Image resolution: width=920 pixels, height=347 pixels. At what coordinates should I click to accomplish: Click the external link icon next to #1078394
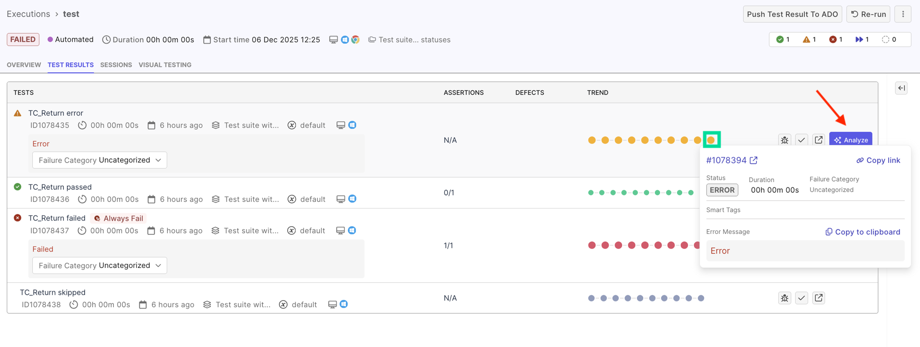pos(753,161)
